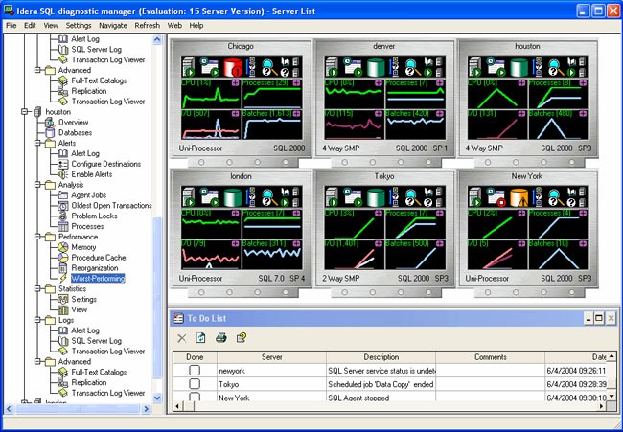623x432 pixels.
Task: Collapse the Statistics folder in tree
Action: point(37,288)
